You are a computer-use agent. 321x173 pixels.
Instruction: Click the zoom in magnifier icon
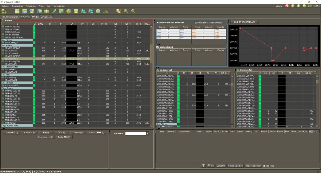(126, 11)
